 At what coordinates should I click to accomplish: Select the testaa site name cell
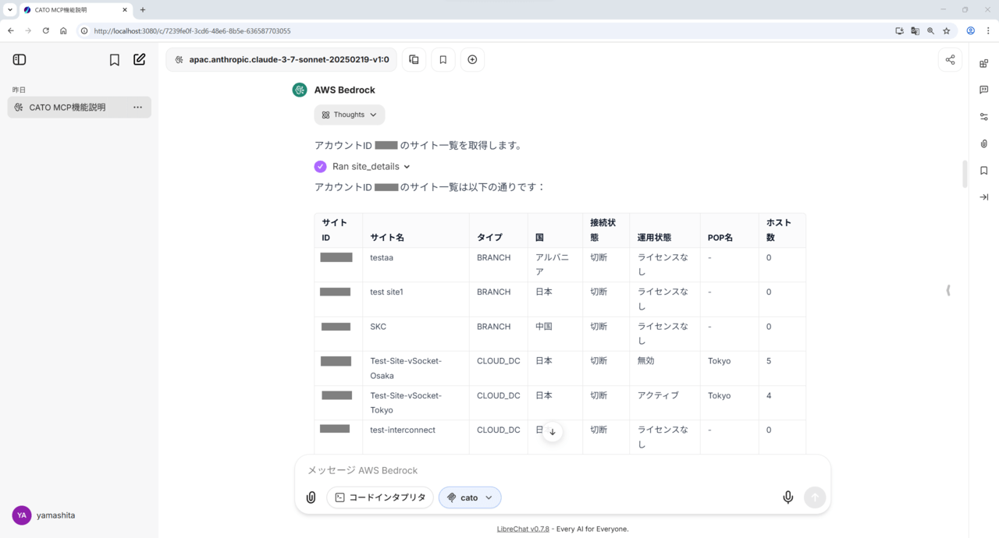pyautogui.click(x=416, y=265)
